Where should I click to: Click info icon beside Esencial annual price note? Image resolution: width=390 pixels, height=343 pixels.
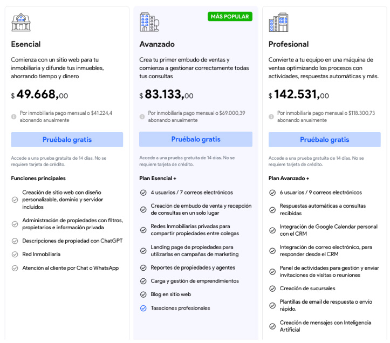(x=13, y=116)
